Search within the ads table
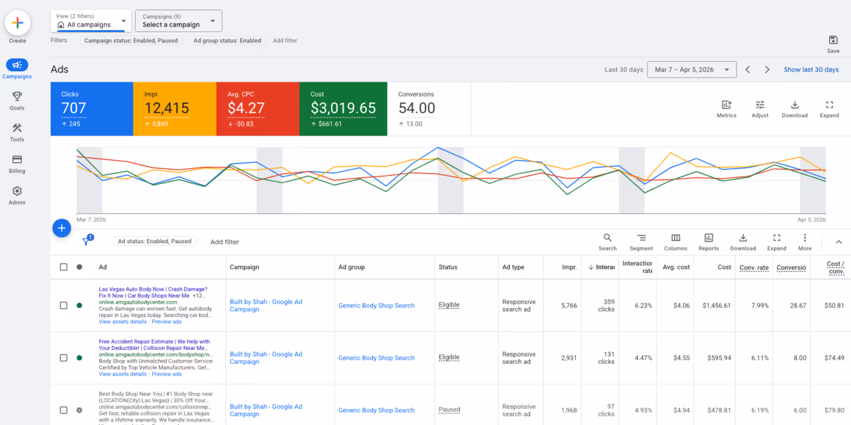 pyautogui.click(x=608, y=242)
